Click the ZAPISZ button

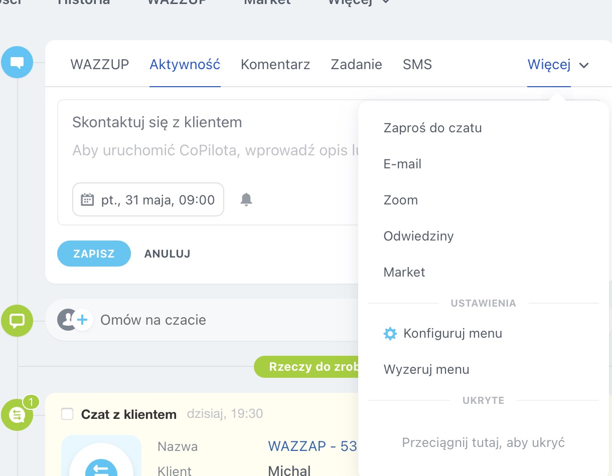pyautogui.click(x=94, y=254)
